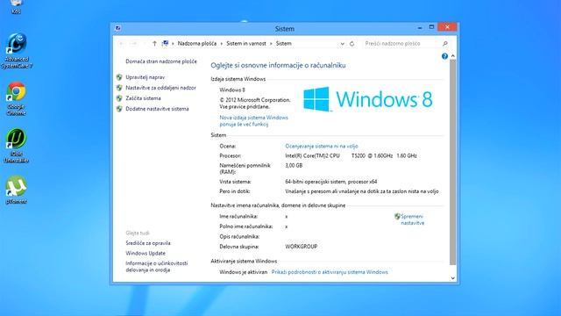Select Sistem in varnost breadcrumb
Viewport: 561px width, 316px height.
pos(246,43)
